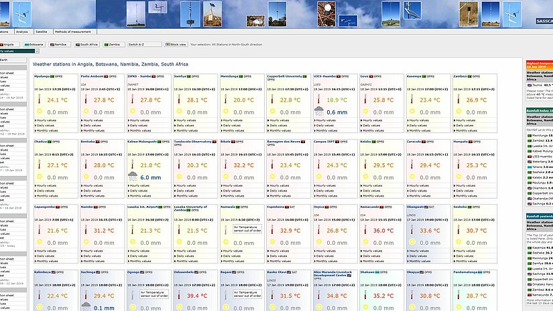Image resolution: width=553 pixels, height=311 pixels.
Task: Click the thermometer icon in the Mpulungu card
Action: 39,100
